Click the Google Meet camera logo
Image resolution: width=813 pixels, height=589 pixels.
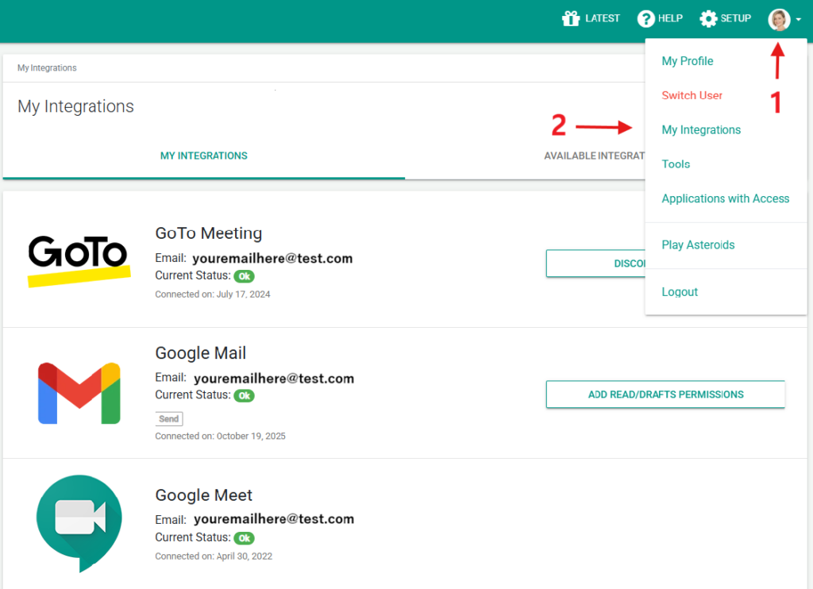(79, 521)
